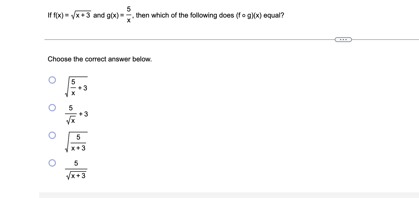Open the ellipsis options on the divider
The width and height of the screenshot is (419, 198).
click(343, 39)
